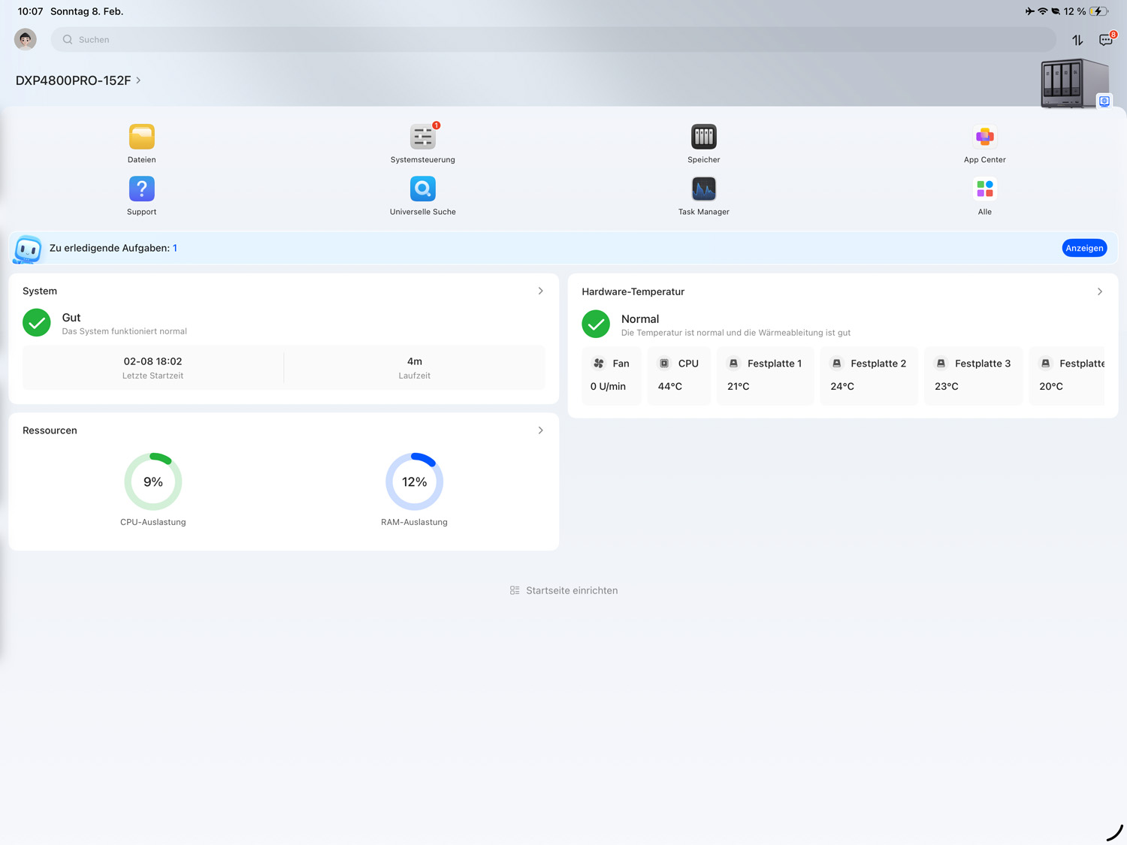Expand the System card chevron
This screenshot has width=1127, height=845.
click(540, 291)
